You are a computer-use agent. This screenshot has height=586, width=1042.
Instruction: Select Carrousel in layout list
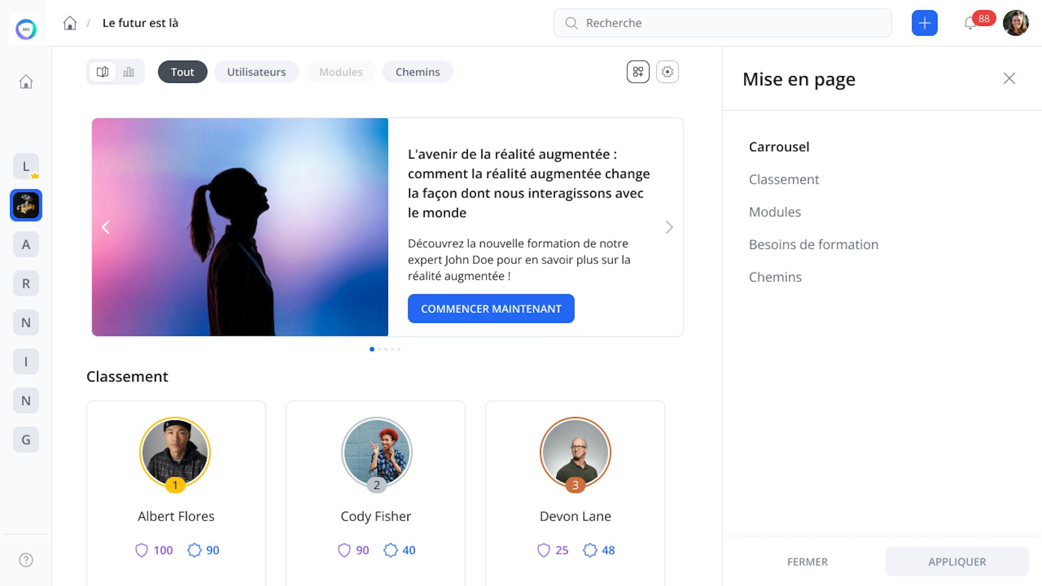[x=779, y=147]
